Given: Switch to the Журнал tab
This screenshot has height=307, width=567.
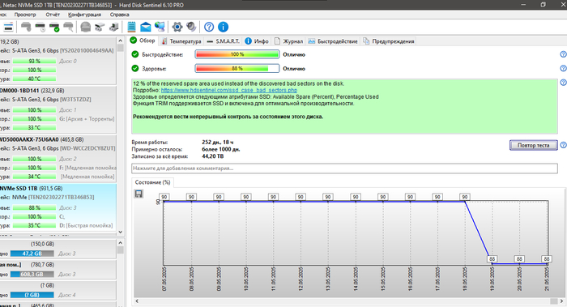Looking at the screenshot, I should click(288, 41).
